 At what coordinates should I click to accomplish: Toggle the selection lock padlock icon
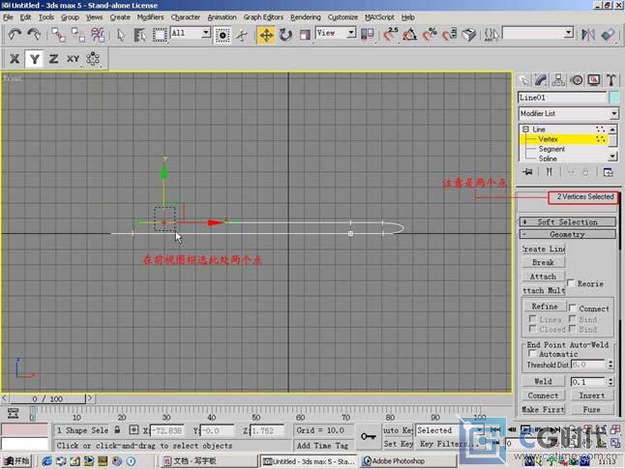(117, 430)
